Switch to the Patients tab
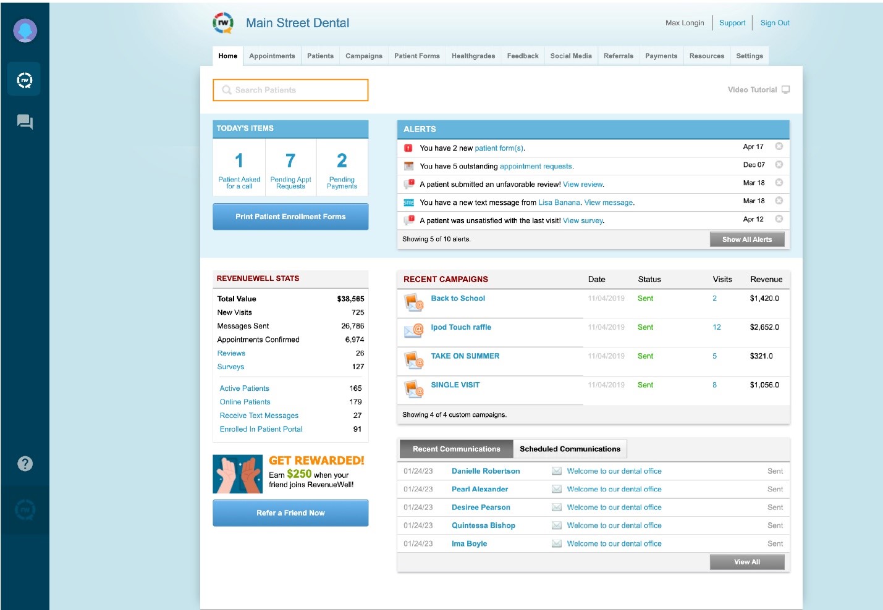This screenshot has width=883, height=610. point(320,56)
